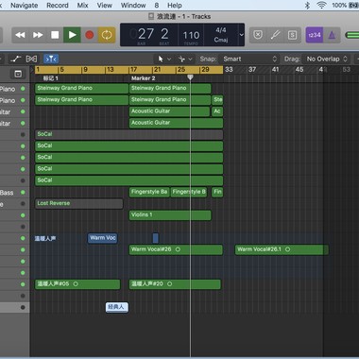Select the blue Warm Voc region
The width and height of the screenshot is (359, 359).
103,238
